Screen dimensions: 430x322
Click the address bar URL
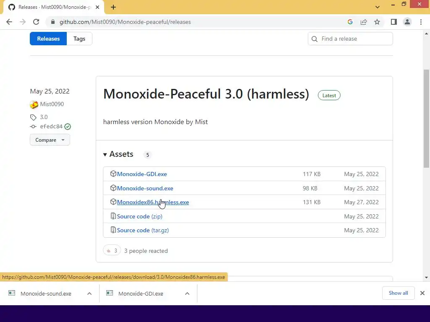tap(125, 22)
